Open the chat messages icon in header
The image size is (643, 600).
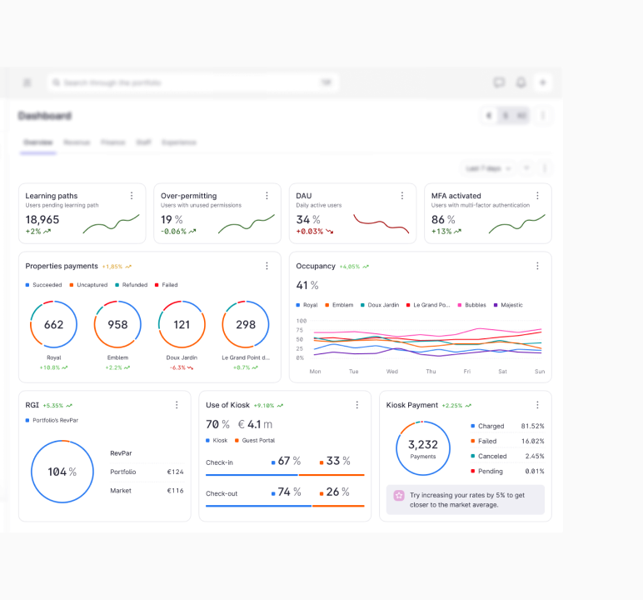499,82
